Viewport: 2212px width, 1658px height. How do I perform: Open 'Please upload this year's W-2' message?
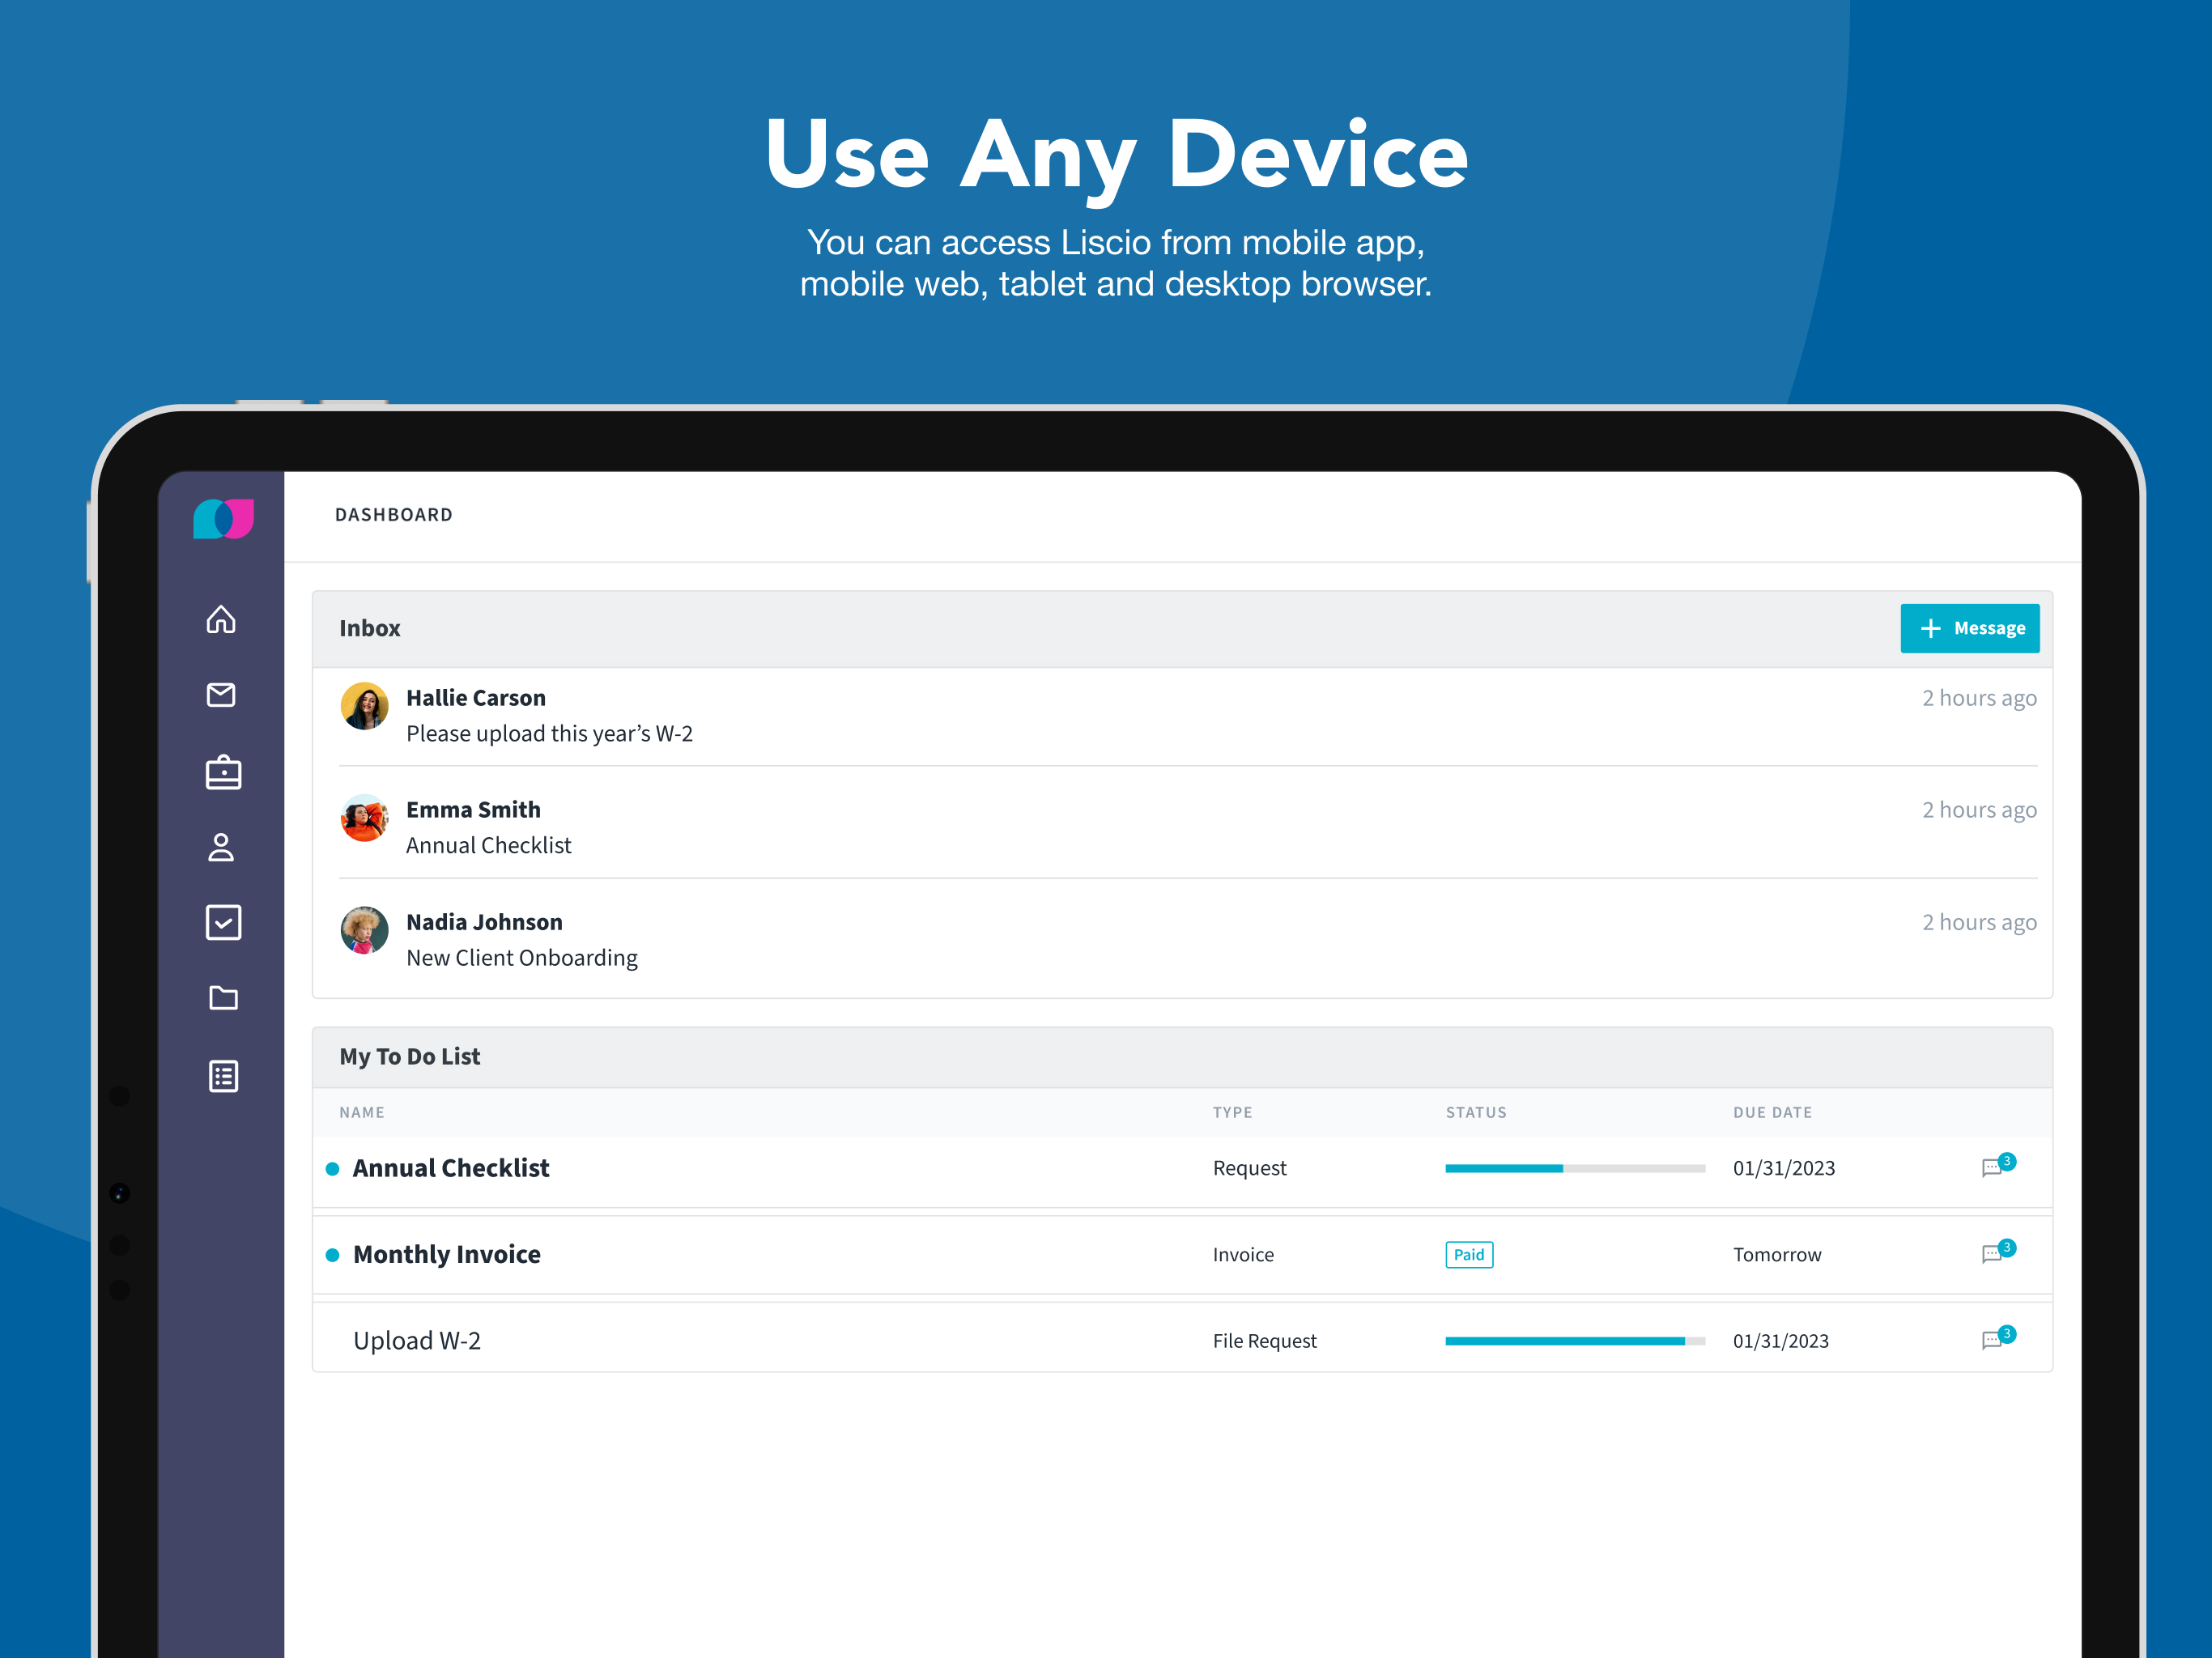(549, 734)
